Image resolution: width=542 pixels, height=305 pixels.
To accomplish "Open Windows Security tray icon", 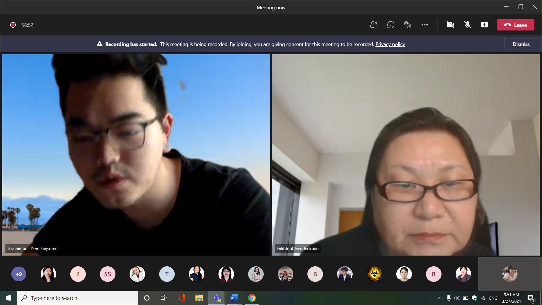I will [x=474, y=298].
